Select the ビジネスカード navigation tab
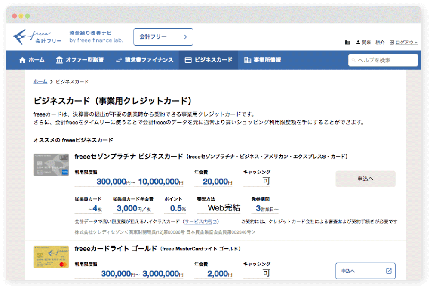The image size is (430, 287). coord(209,60)
